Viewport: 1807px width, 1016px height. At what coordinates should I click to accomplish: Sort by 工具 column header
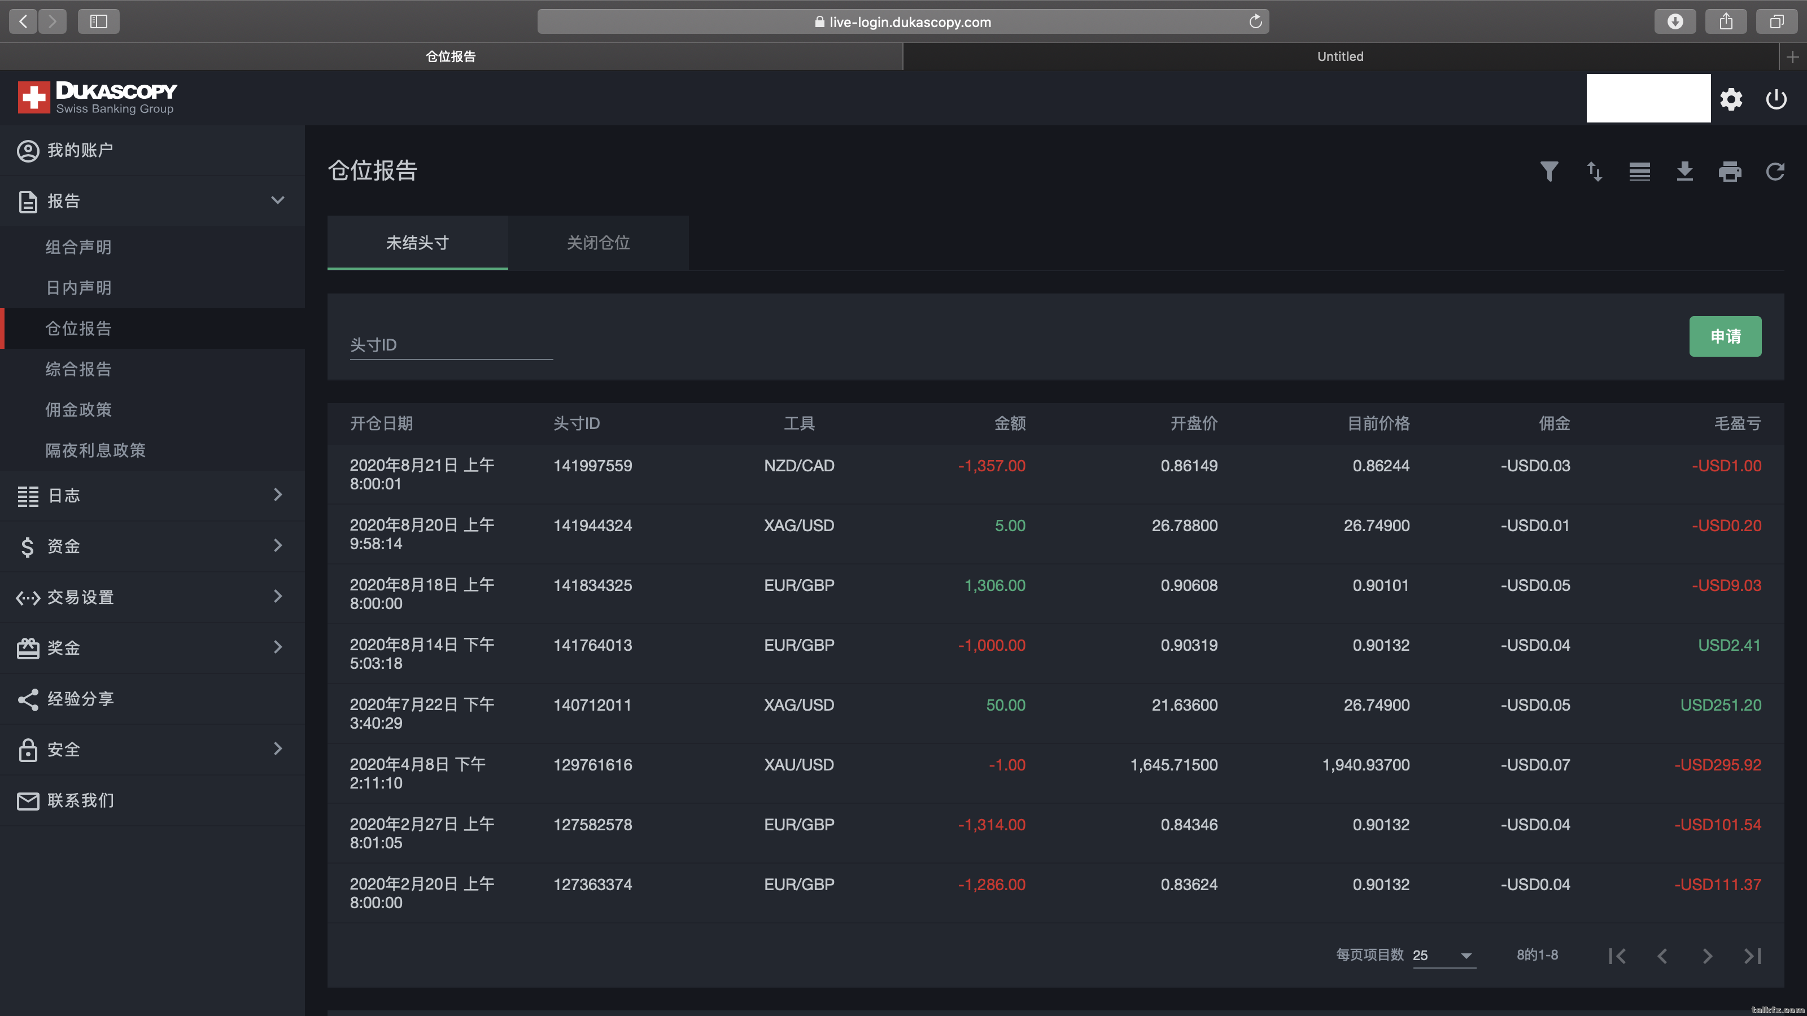pyautogui.click(x=799, y=423)
